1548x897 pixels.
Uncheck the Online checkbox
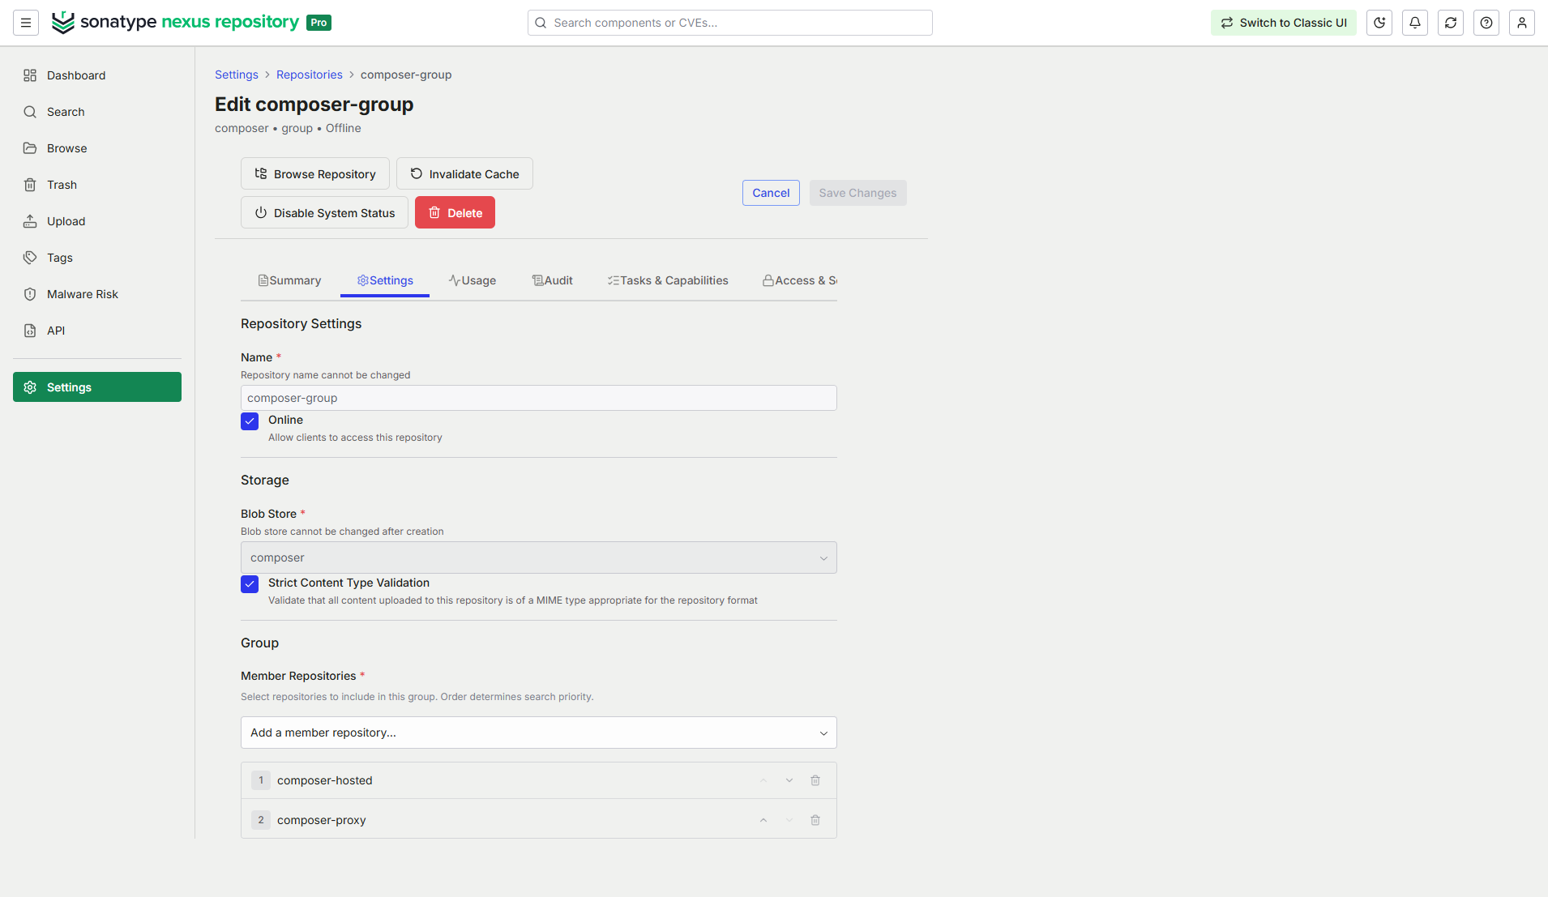coord(250,421)
